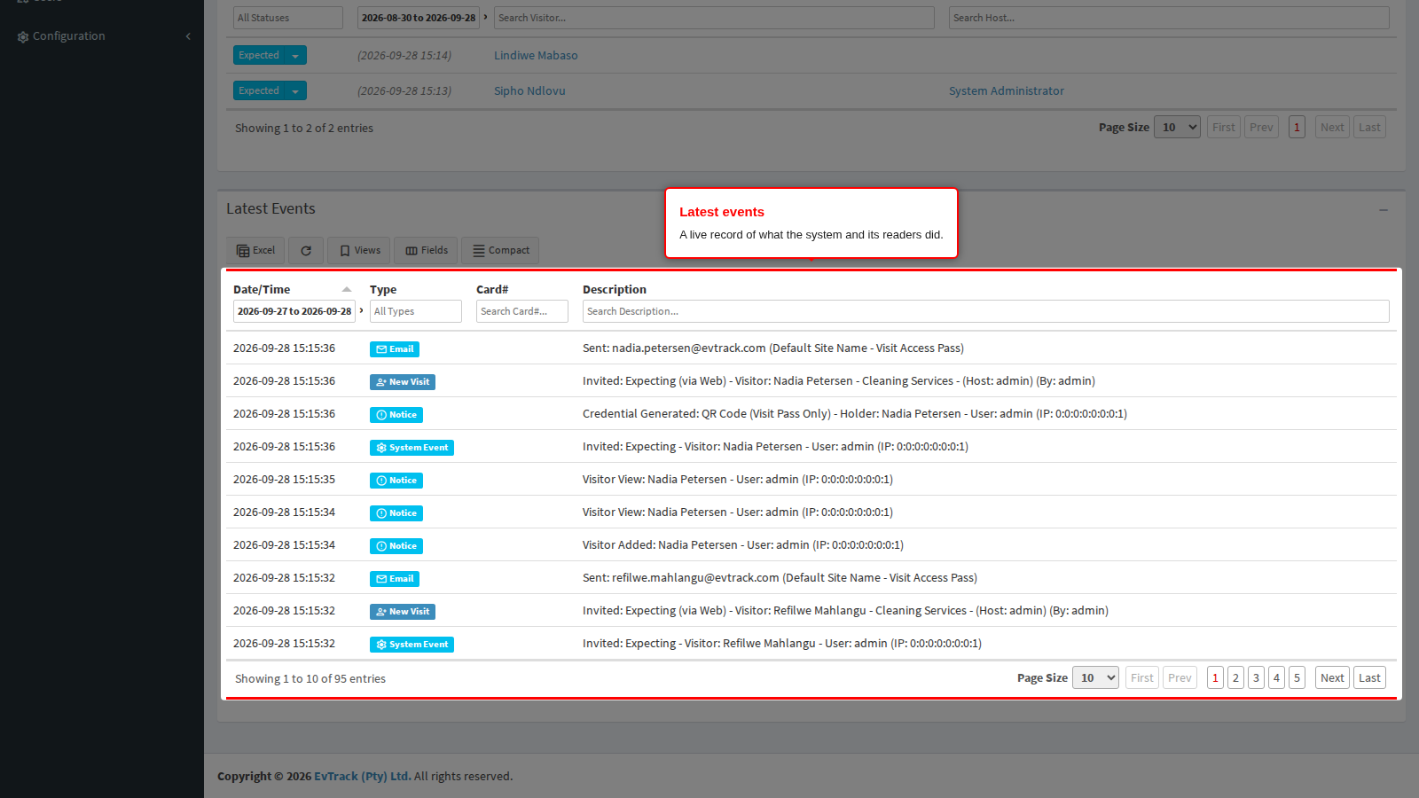
Task: Click Email badge for nadia.petersen sent event
Action: (x=395, y=349)
